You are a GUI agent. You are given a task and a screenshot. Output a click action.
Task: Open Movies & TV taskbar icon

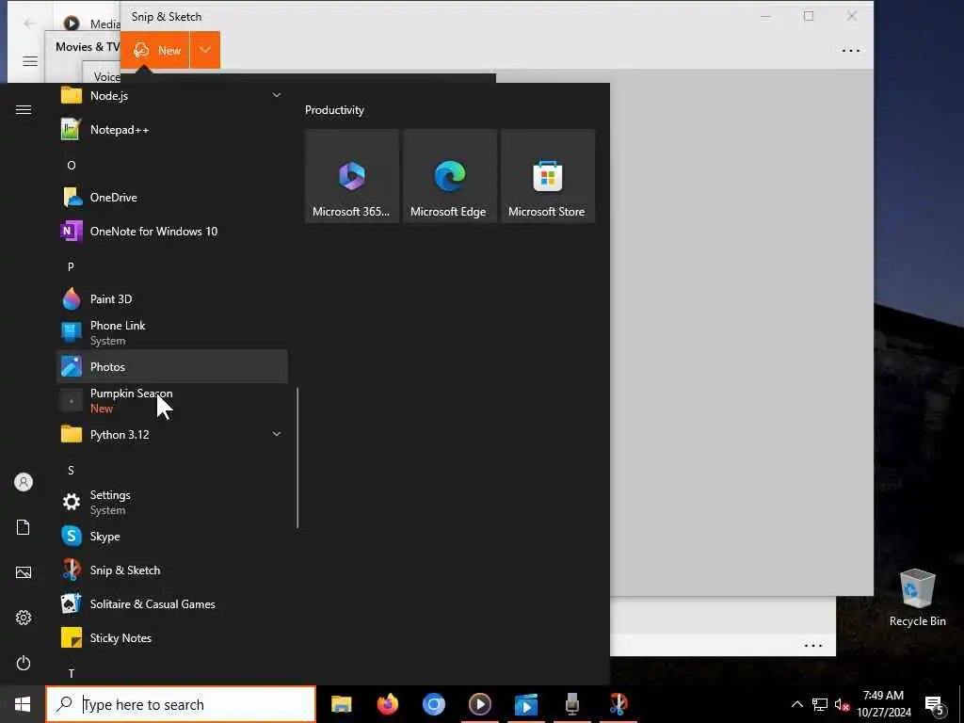tap(525, 704)
